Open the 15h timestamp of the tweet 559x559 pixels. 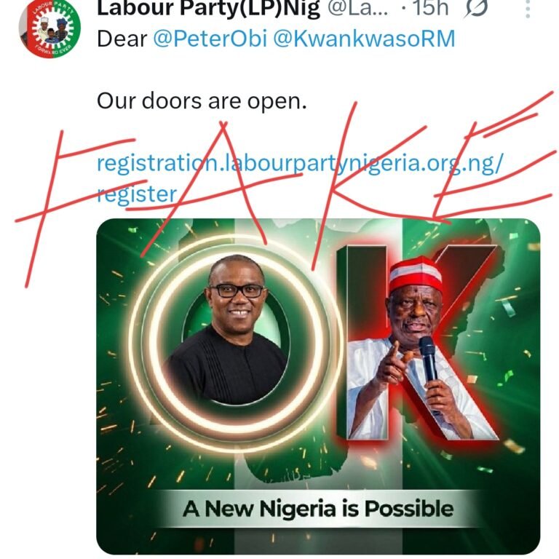tap(433, 9)
